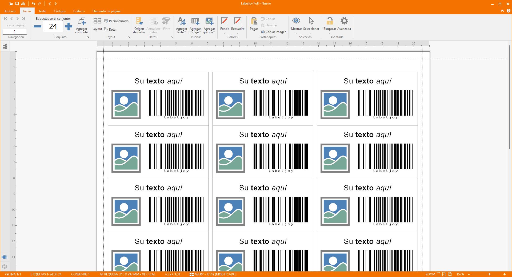Click the refresh icon in left sidebar

click(x=5, y=266)
